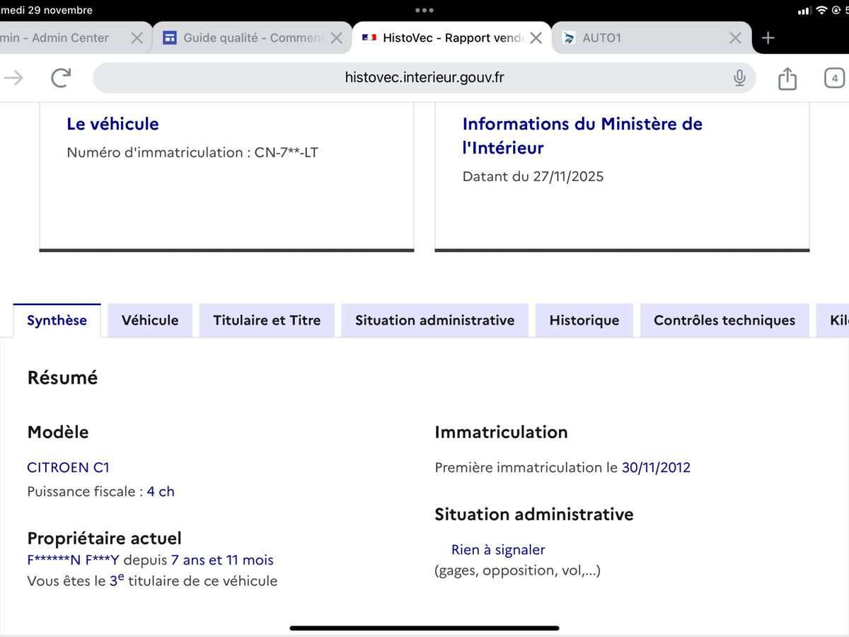Screen dimensions: 849x637
Task: Open the Véhicule tab
Action: [150, 321]
